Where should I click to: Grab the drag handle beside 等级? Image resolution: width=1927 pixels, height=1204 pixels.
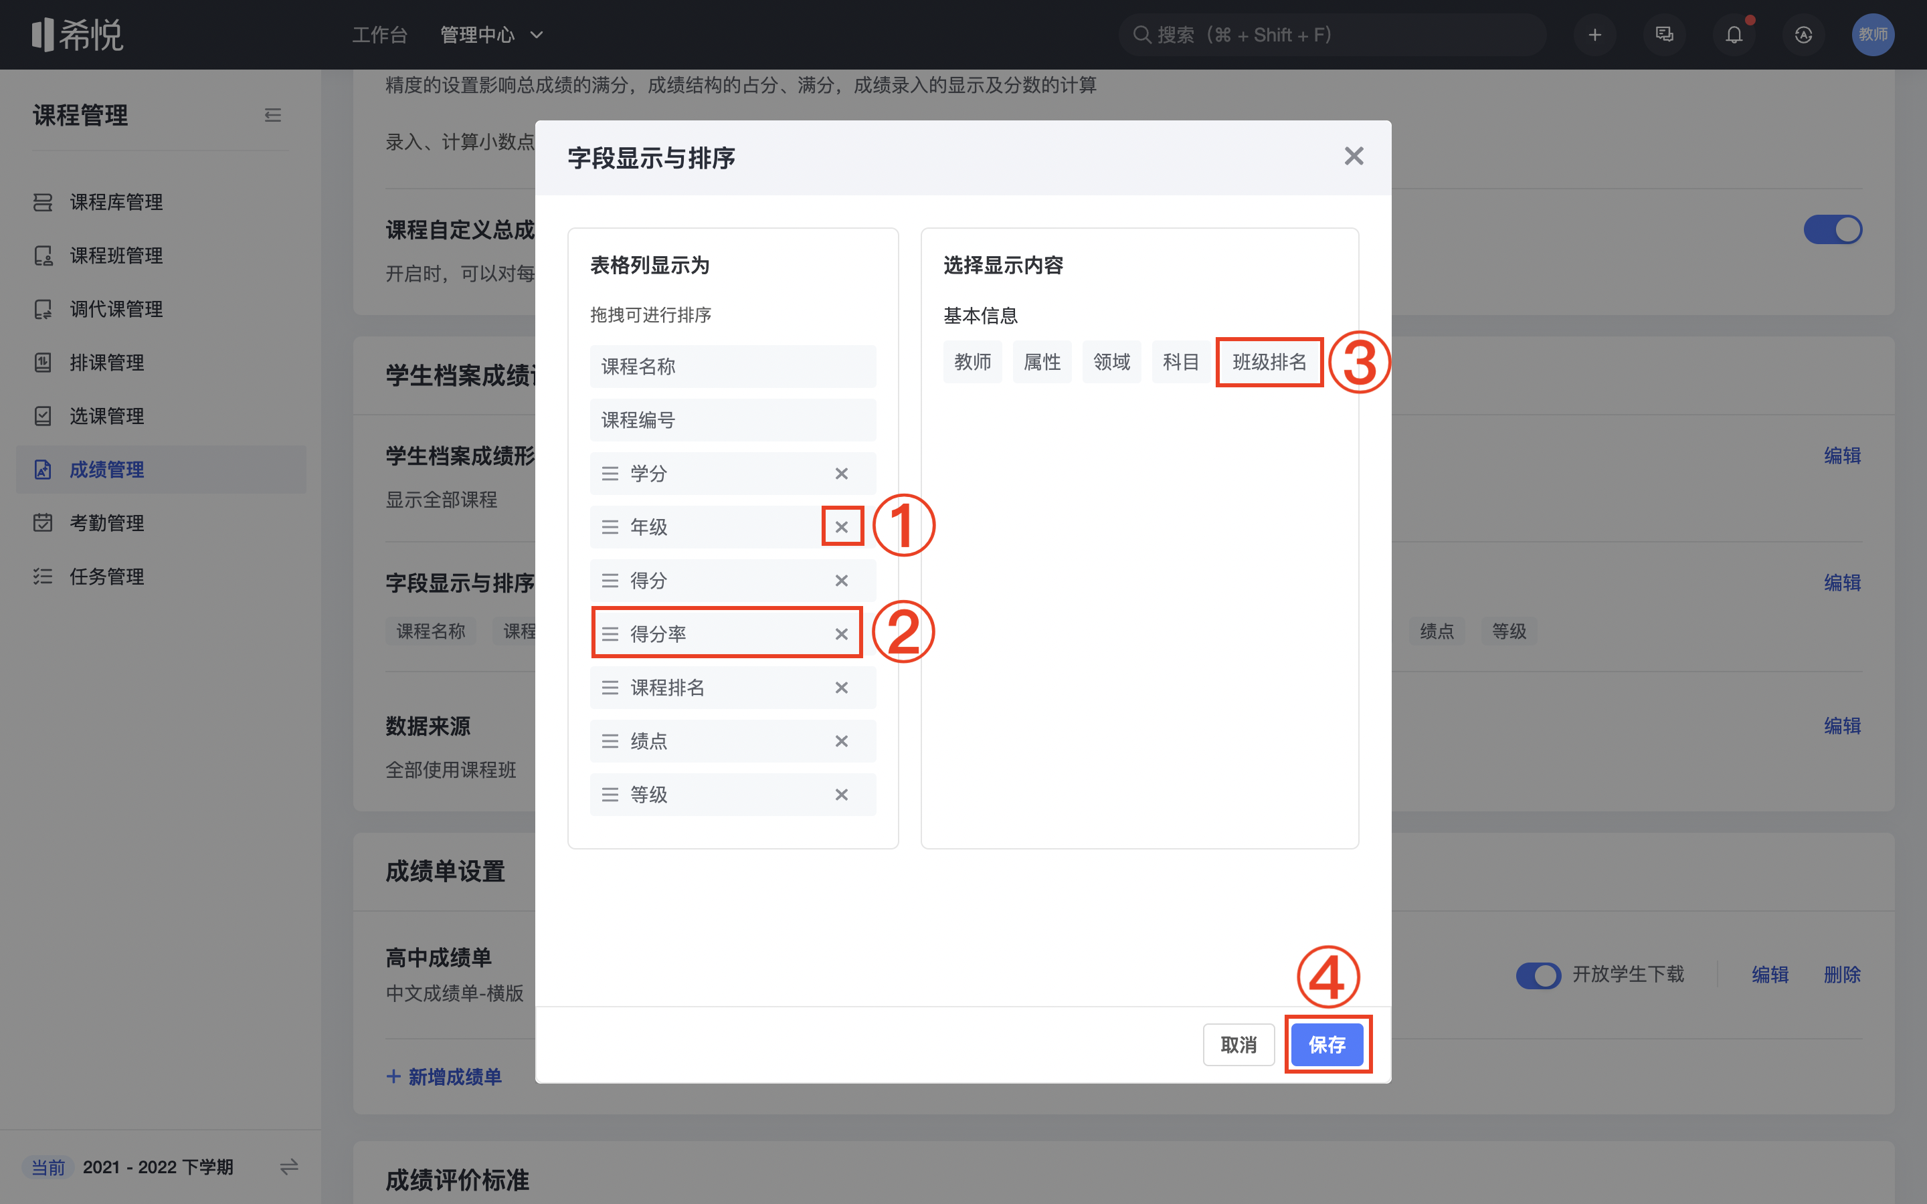(610, 794)
